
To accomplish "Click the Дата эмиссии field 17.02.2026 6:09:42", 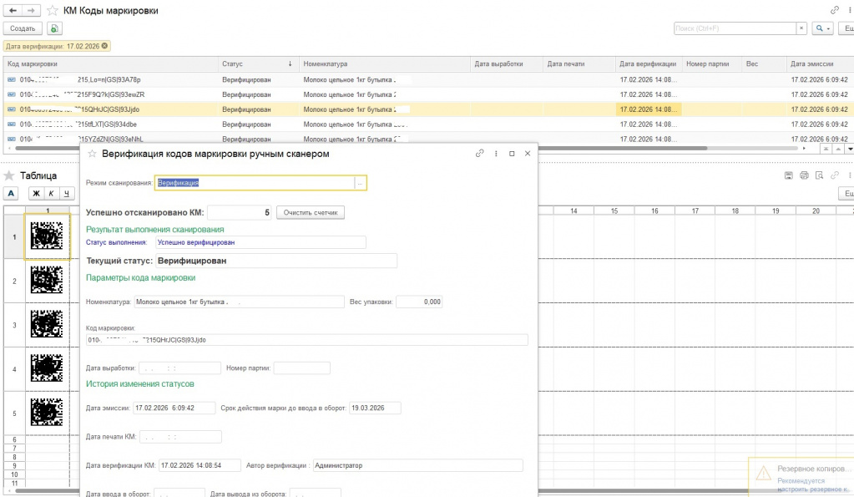I will coord(174,408).
